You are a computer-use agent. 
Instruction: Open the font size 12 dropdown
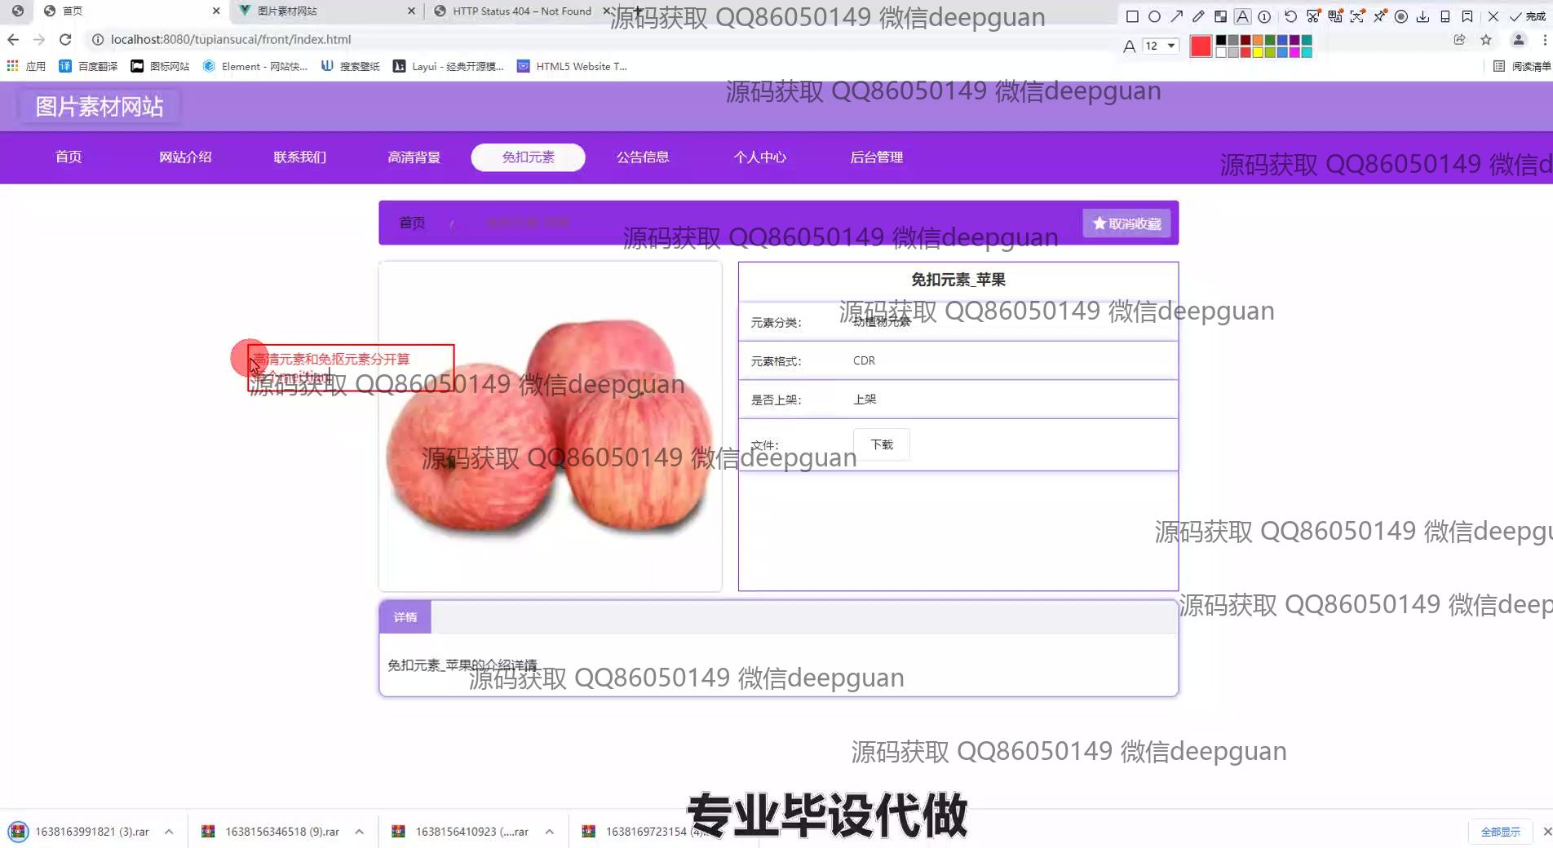1160,46
